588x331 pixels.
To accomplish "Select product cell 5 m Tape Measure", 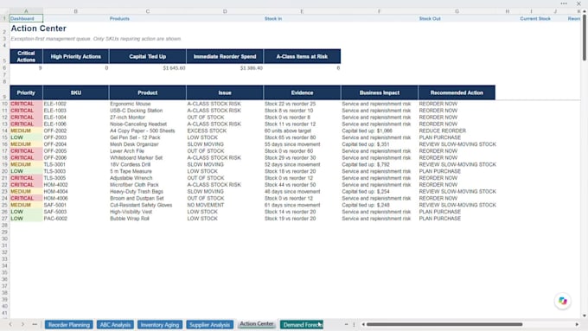I will (131, 171).
